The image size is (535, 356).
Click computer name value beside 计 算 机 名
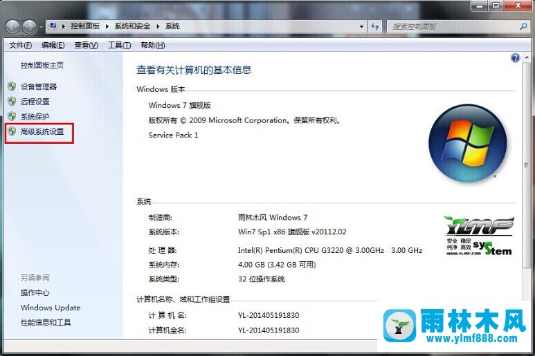pyautogui.click(x=269, y=315)
